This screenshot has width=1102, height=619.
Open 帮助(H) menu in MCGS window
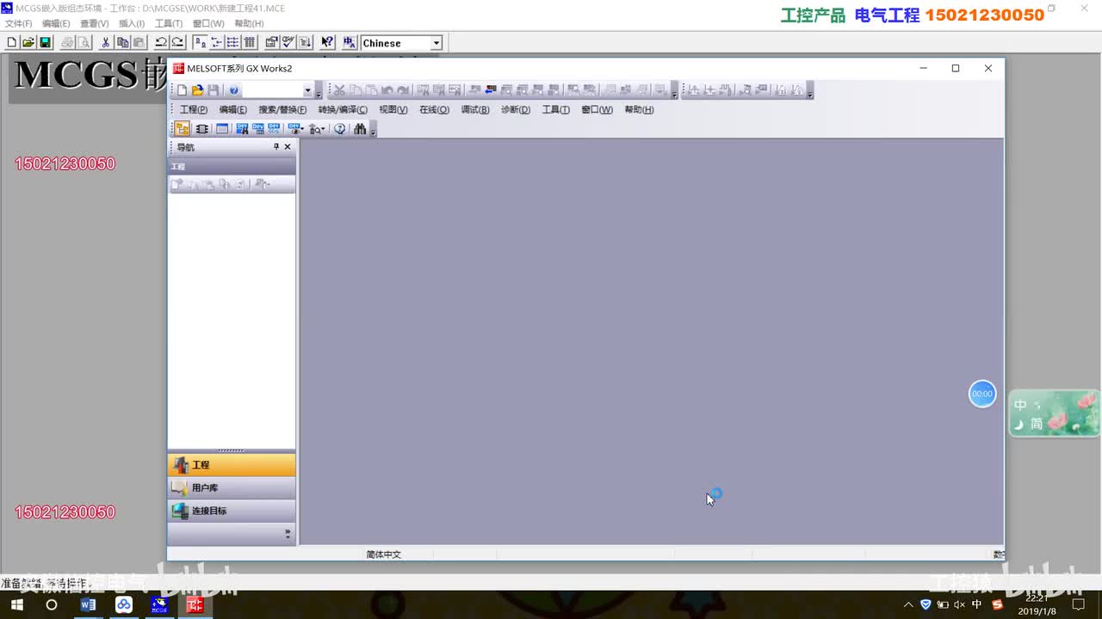click(250, 23)
